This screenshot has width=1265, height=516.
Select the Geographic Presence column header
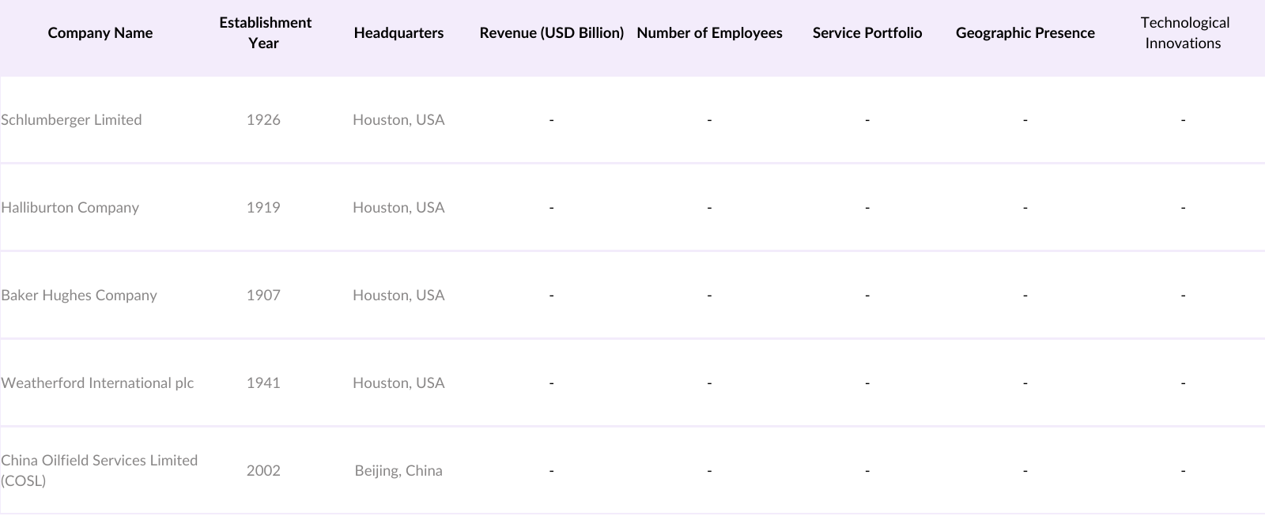click(x=1025, y=33)
